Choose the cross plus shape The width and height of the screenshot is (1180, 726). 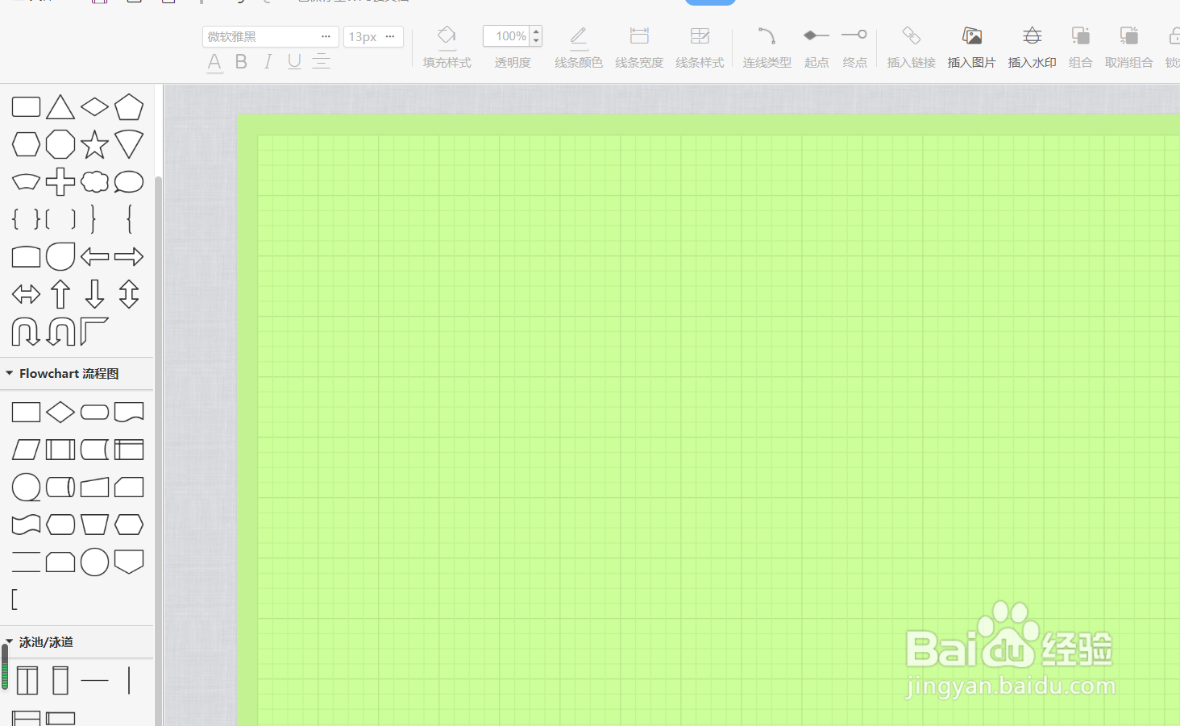click(x=60, y=182)
